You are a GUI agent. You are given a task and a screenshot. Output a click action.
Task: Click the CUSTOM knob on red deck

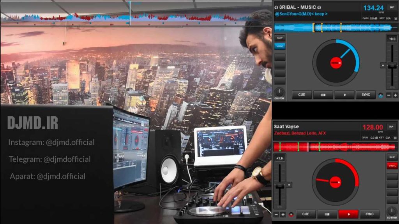(x=392, y=211)
